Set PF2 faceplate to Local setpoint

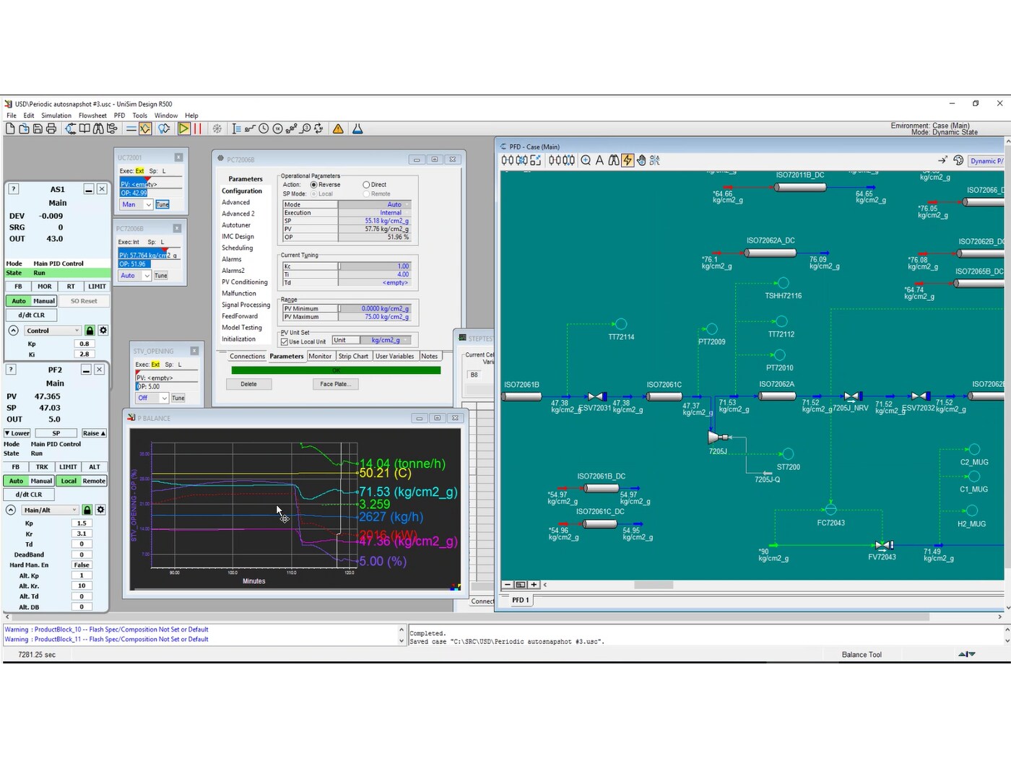pyautogui.click(x=69, y=481)
